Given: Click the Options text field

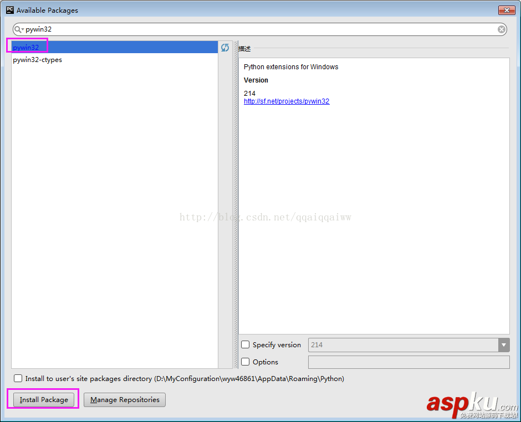Looking at the screenshot, I should click(408, 362).
